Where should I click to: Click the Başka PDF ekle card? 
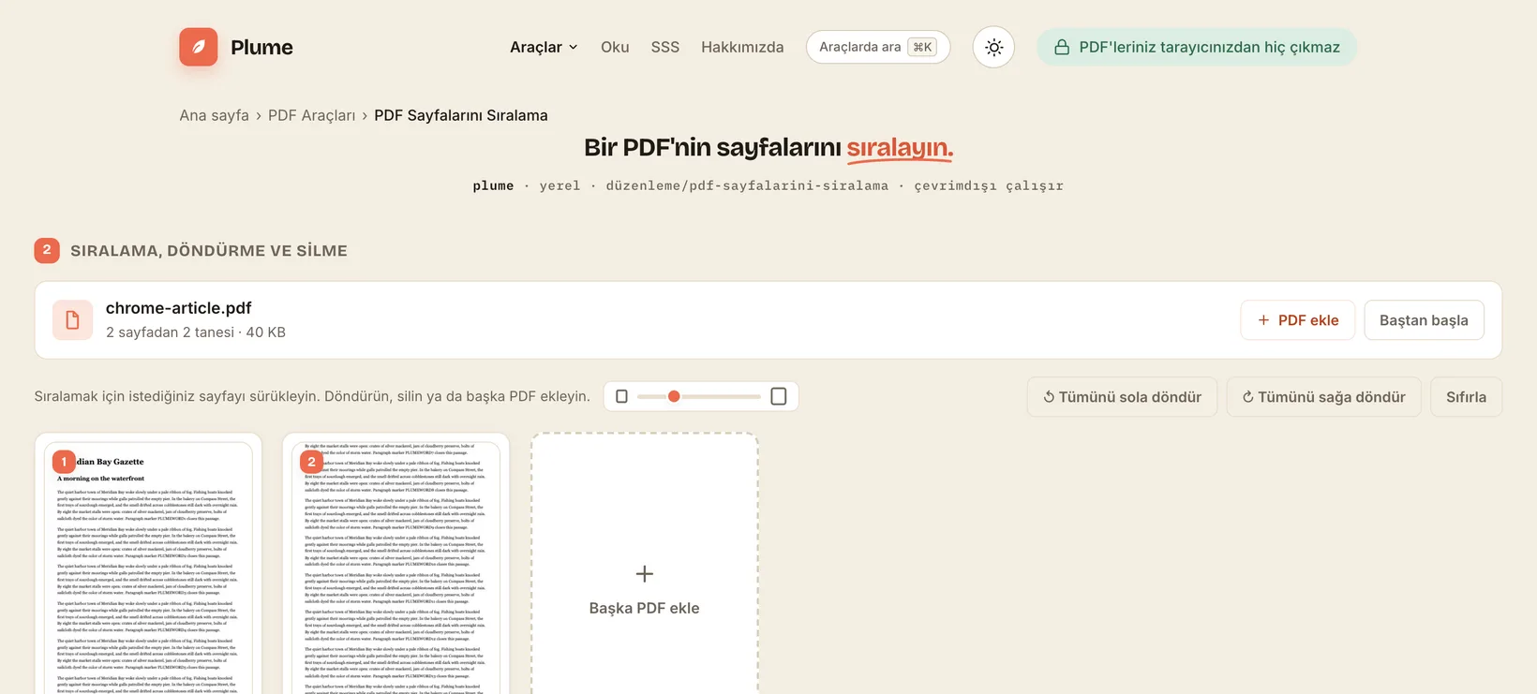click(x=645, y=564)
